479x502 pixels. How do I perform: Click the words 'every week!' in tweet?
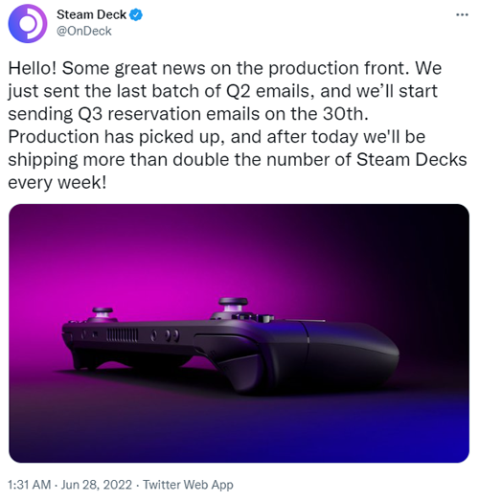[57, 183]
